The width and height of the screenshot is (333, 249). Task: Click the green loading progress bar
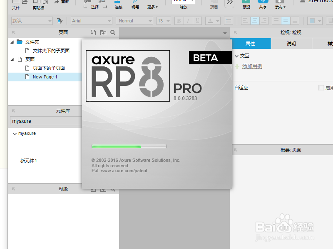pyautogui.click(x=129, y=146)
